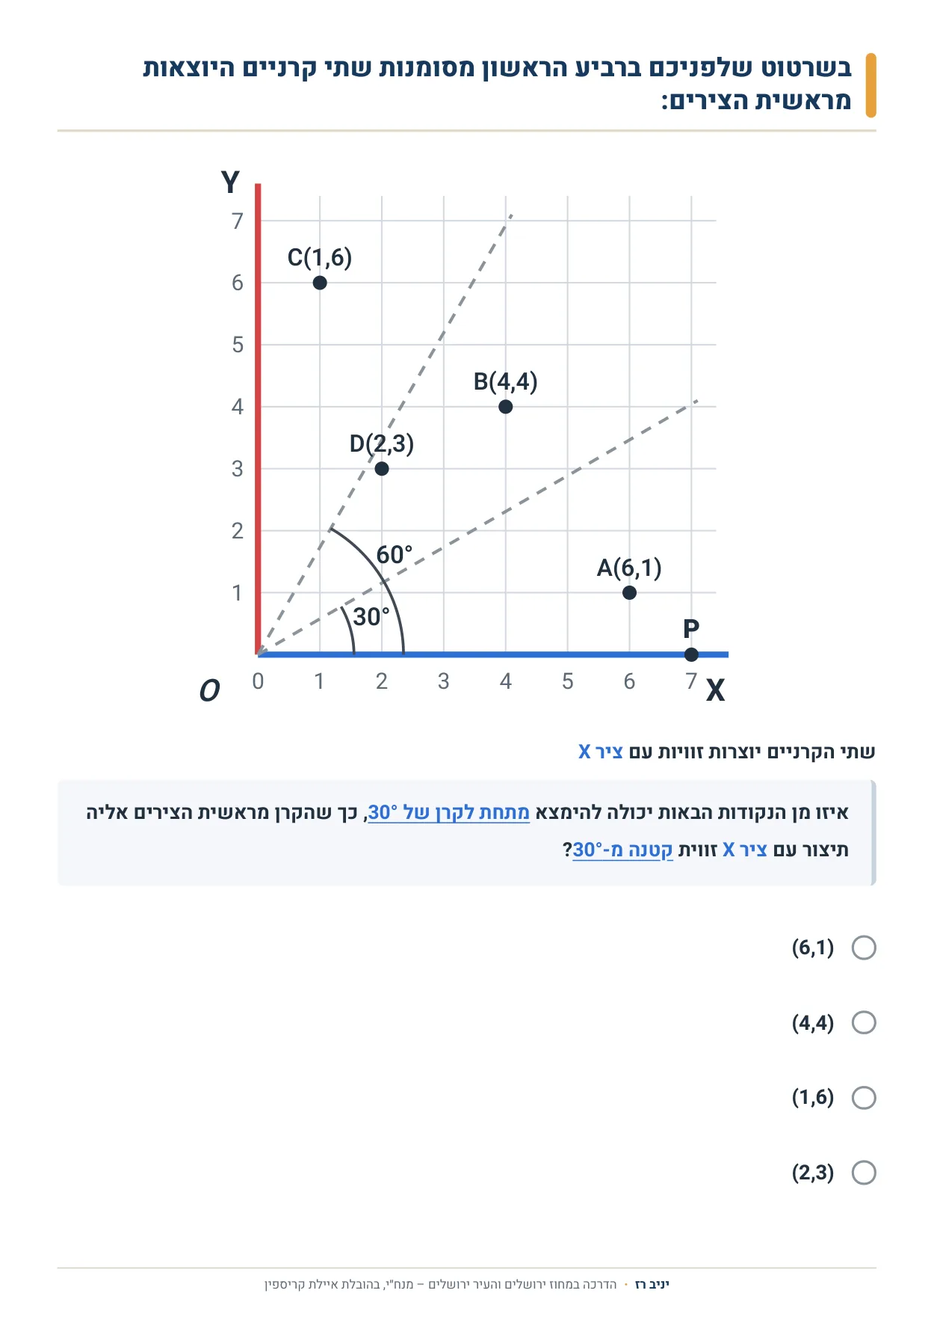
Task: Open the underlined 'קטנה מ-30°' link
Action: pyautogui.click(x=622, y=850)
